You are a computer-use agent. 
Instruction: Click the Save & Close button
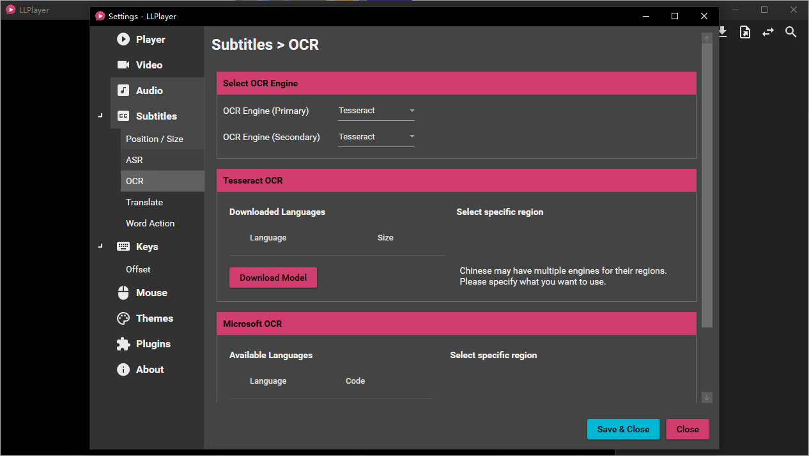coord(623,429)
